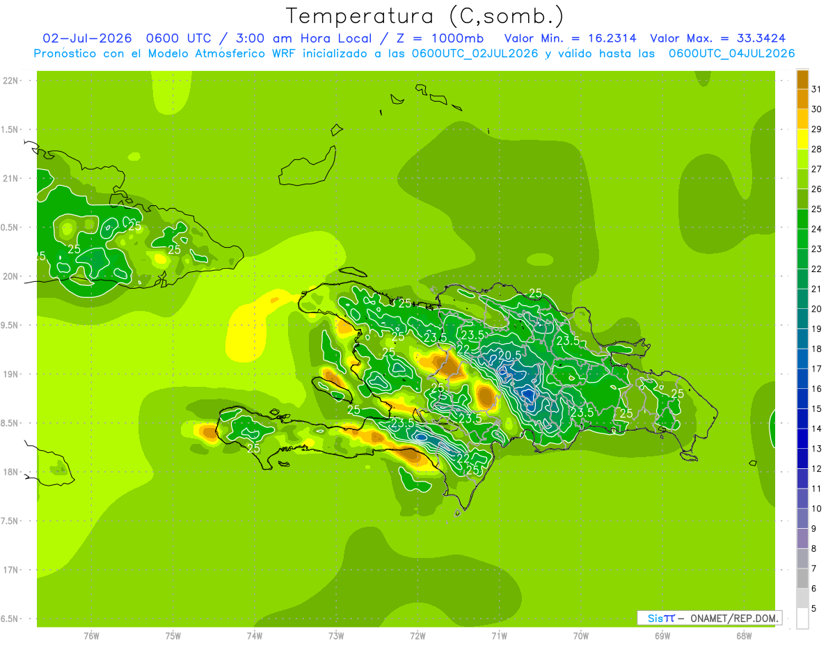Click the valid-until time "0600UTC_04JUL2026"
Screen dimensions: 835x645
tap(731, 54)
